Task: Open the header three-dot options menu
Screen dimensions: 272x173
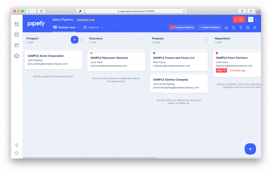Action: tap(256, 20)
